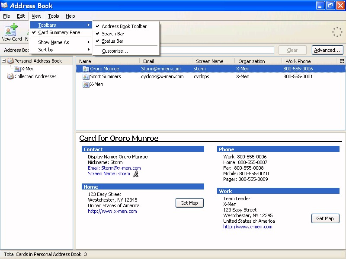The image size is (346, 259).
Task: Restore down the Address Book window
Action: (x=330, y=6)
